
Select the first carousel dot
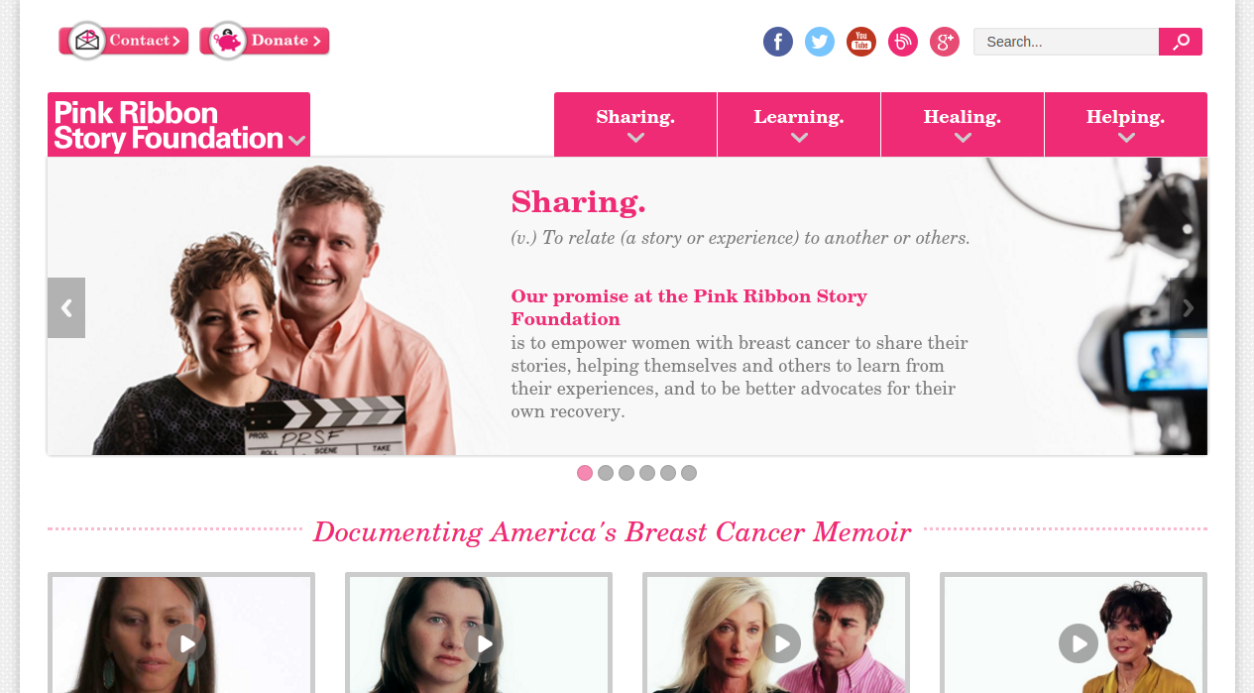click(x=585, y=473)
